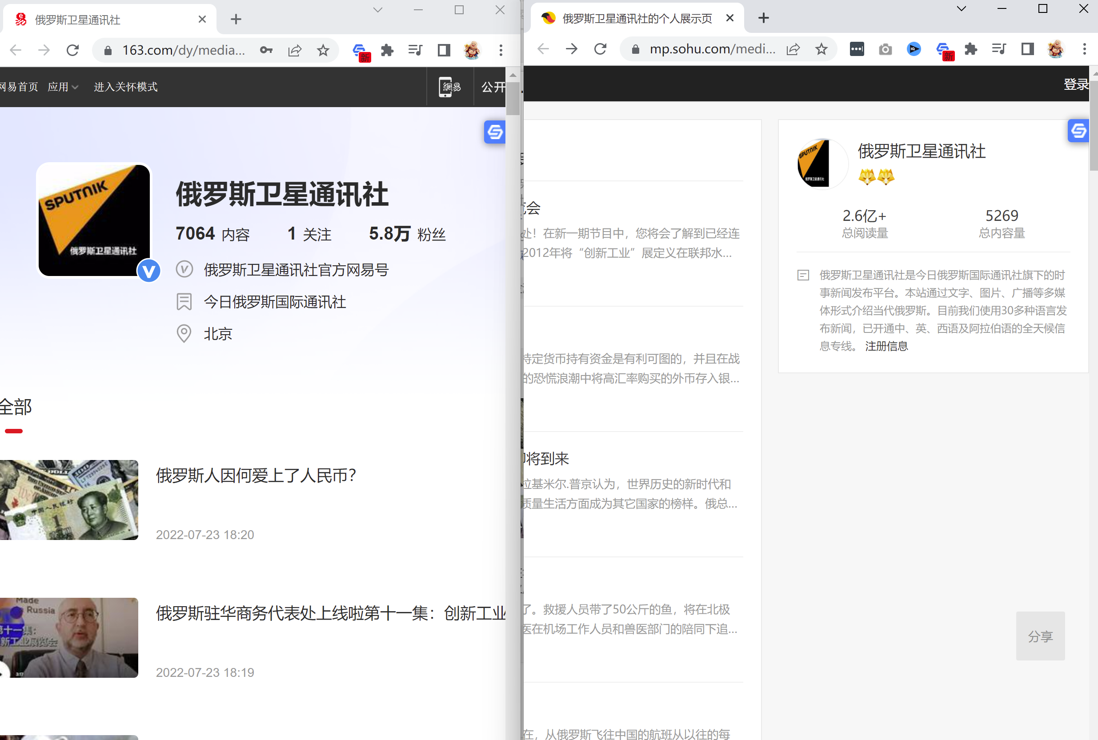This screenshot has height=740, width=1098.
Task: Click 将到来 article title on sohu page
Action: (x=547, y=458)
